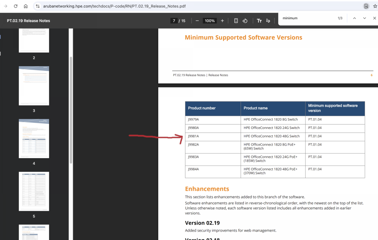Go forward in browser history

click(x=5, y=6)
